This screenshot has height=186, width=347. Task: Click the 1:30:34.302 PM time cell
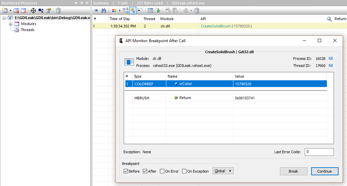coord(123,26)
